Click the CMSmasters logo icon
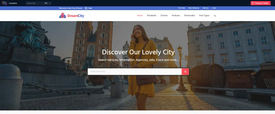 (4, 3)
